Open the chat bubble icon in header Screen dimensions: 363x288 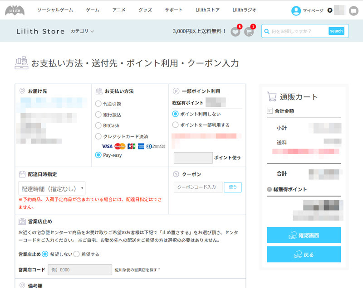353,11
